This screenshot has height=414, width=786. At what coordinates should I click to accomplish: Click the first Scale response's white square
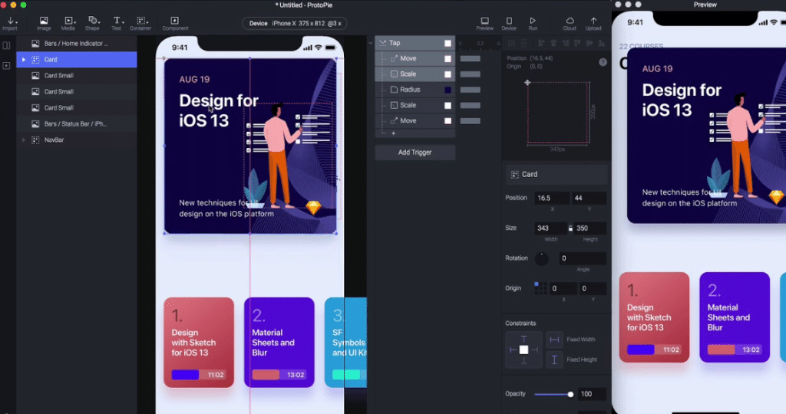tap(447, 74)
